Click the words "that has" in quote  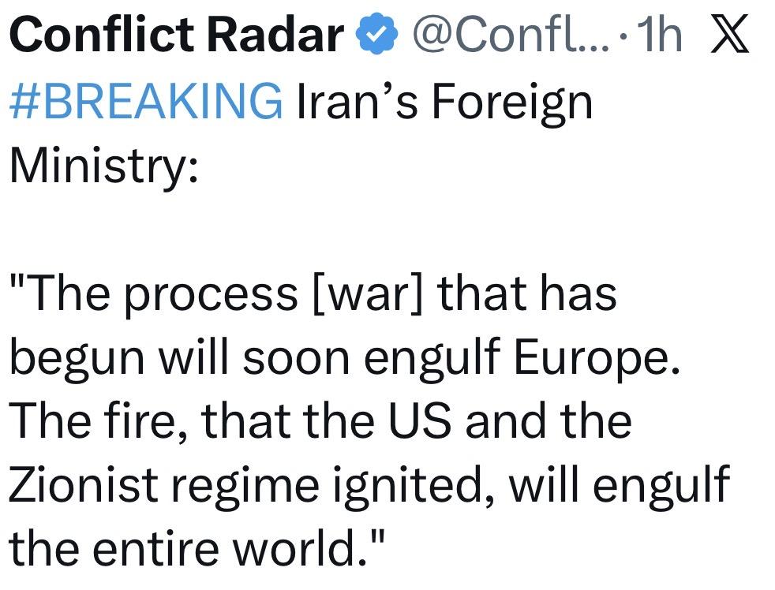tap(527, 293)
